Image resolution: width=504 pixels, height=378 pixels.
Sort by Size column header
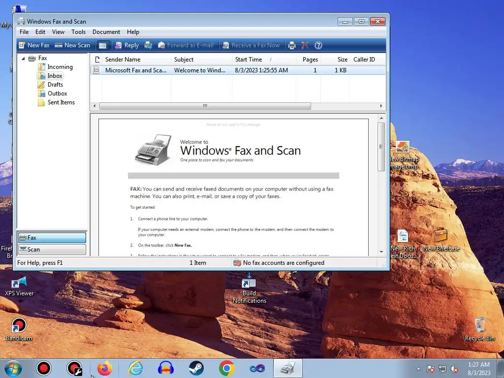335,60
